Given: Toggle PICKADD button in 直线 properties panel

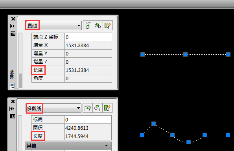Looking at the screenshot, I should (x=88, y=26).
